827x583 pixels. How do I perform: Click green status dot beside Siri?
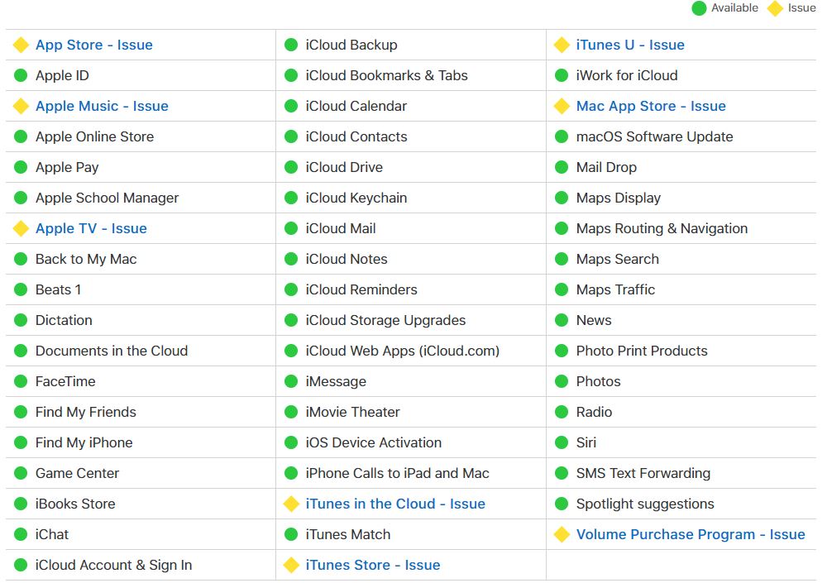point(562,442)
